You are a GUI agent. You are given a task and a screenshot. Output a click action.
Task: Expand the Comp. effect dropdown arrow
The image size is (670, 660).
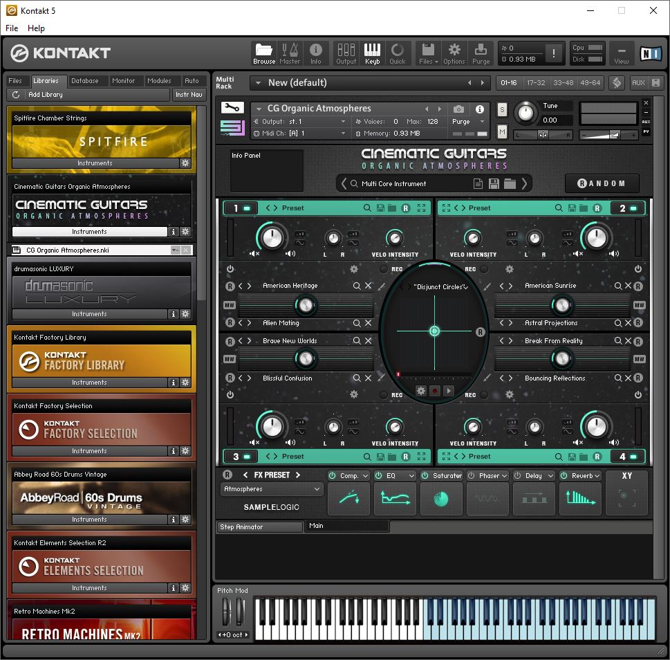[x=365, y=476]
